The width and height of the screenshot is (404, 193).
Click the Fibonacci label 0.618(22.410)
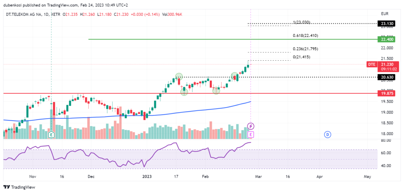pos(305,36)
